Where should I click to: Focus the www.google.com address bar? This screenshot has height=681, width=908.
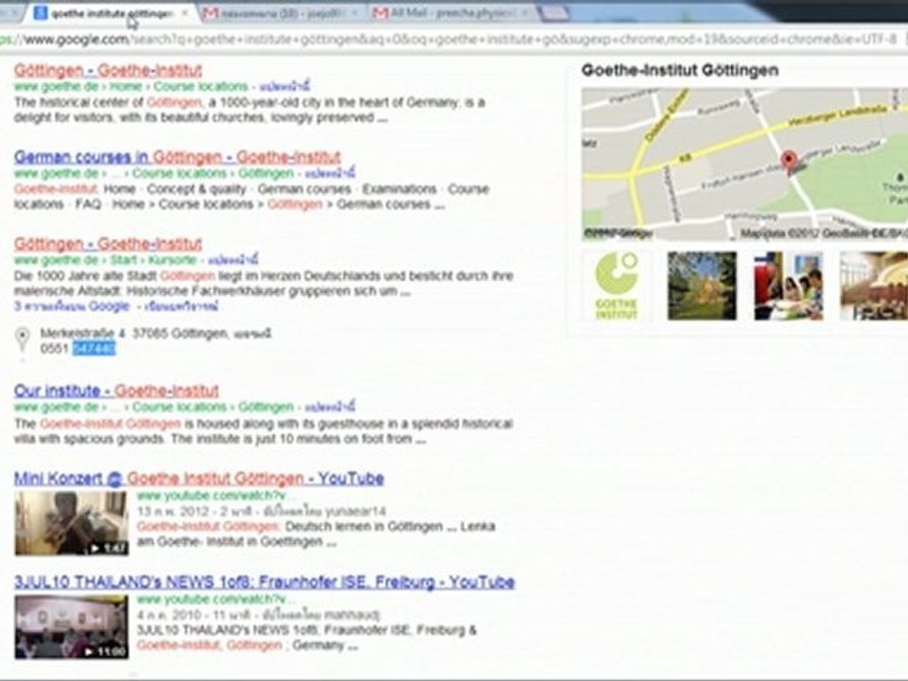pyautogui.click(x=452, y=40)
